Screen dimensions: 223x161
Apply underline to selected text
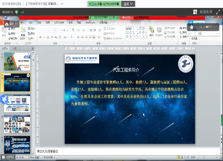48,37
